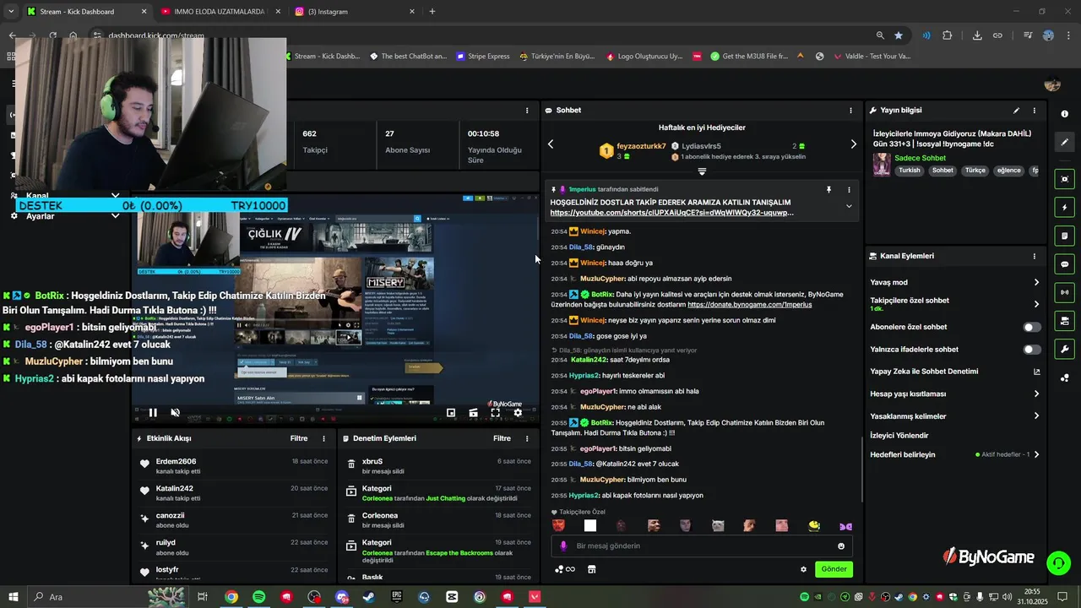Pause the stream preview
The image size is (1081, 608).
(x=153, y=413)
